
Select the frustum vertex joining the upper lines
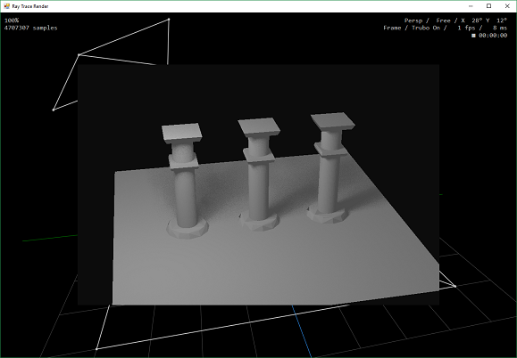(79, 55)
